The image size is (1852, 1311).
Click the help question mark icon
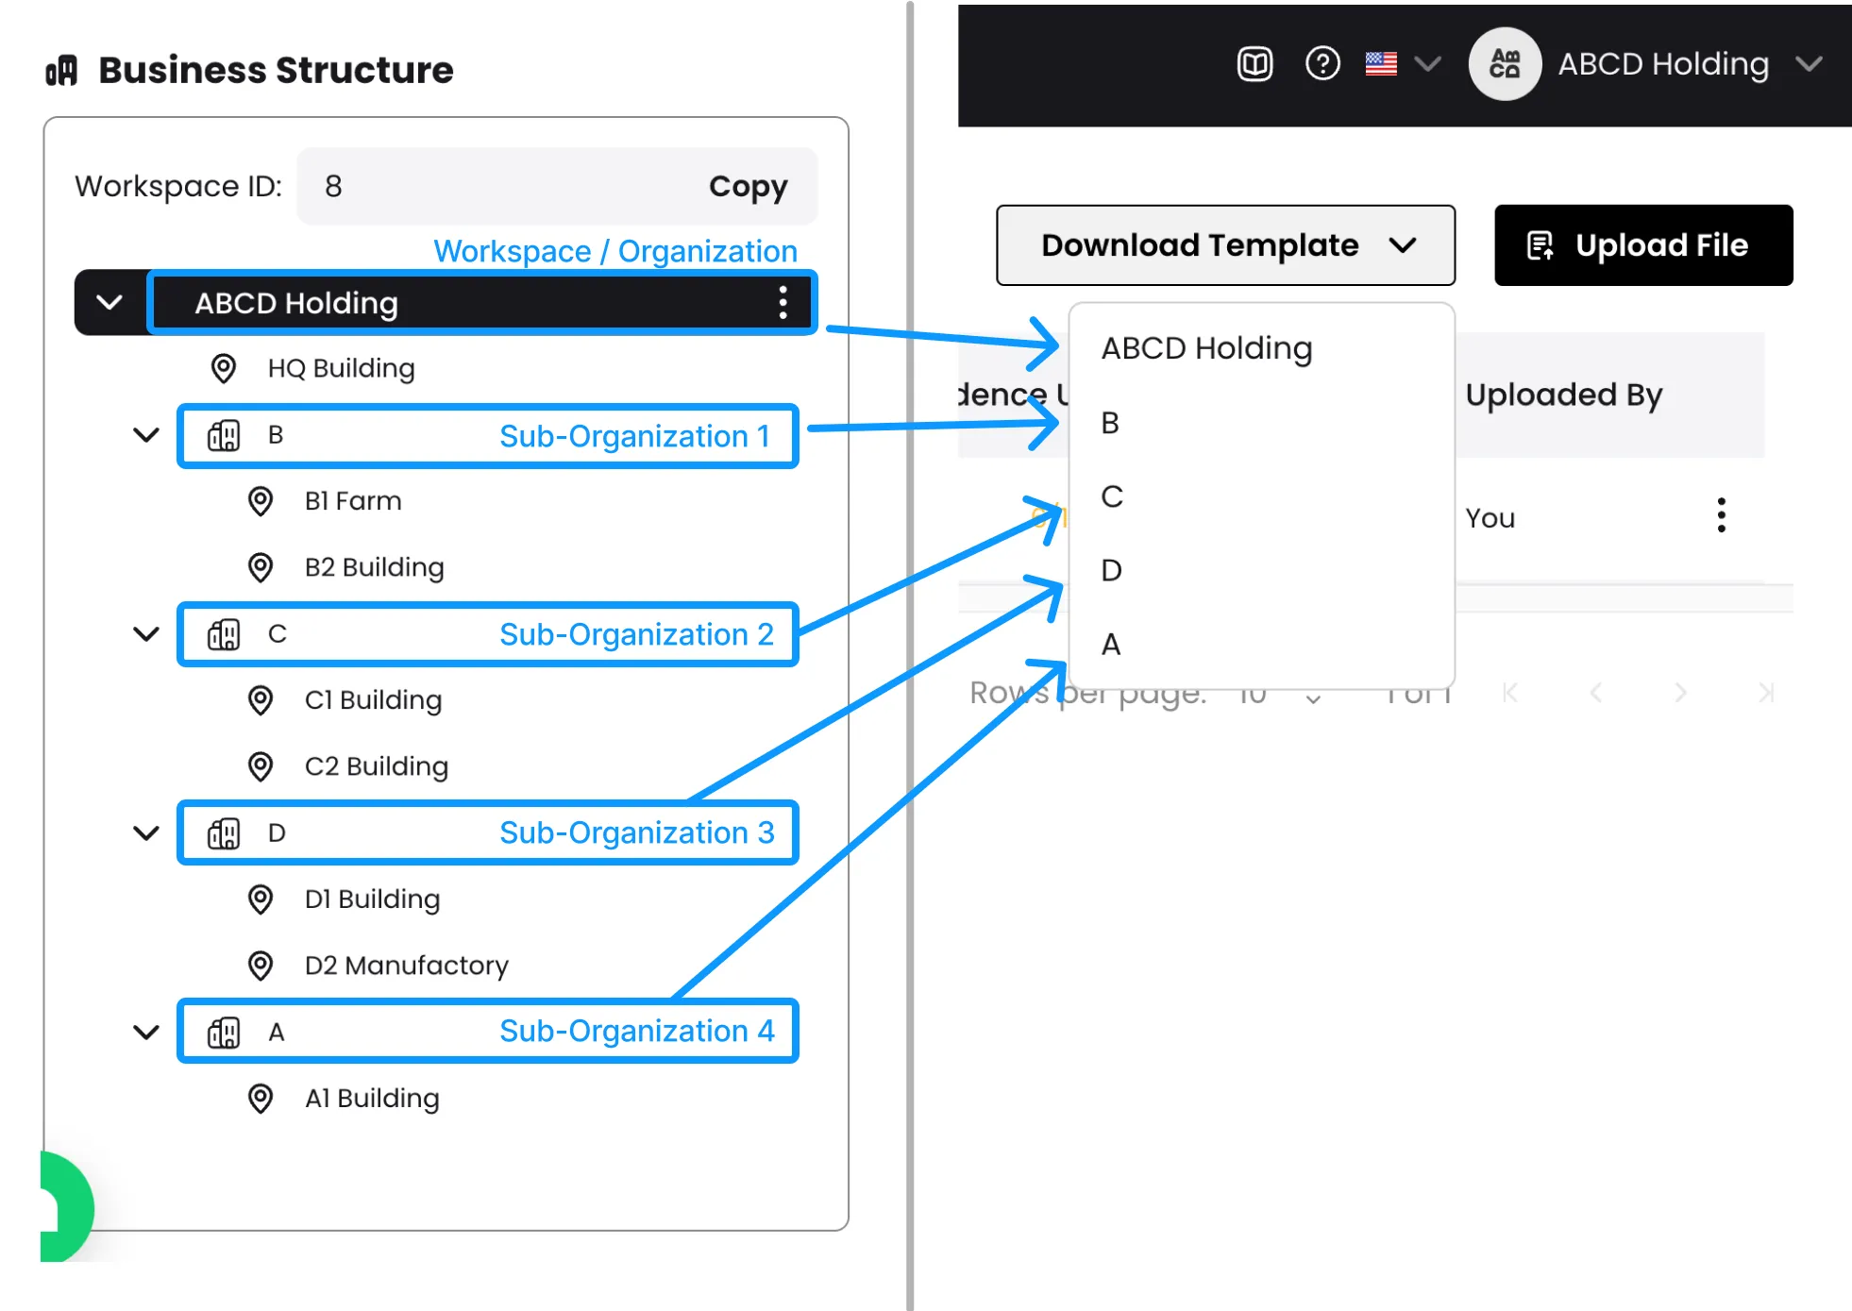click(x=1322, y=64)
